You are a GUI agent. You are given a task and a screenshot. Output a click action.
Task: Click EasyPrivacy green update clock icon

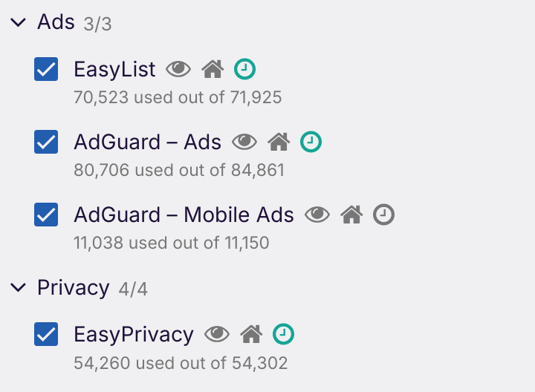tap(284, 334)
